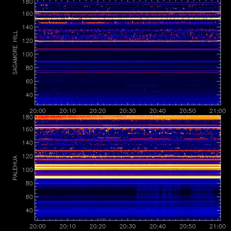Image resolution: width=231 pixels, height=231 pixels.
Task: Click the 20:50 time label under Palehua plot
Action: click(x=188, y=226)
